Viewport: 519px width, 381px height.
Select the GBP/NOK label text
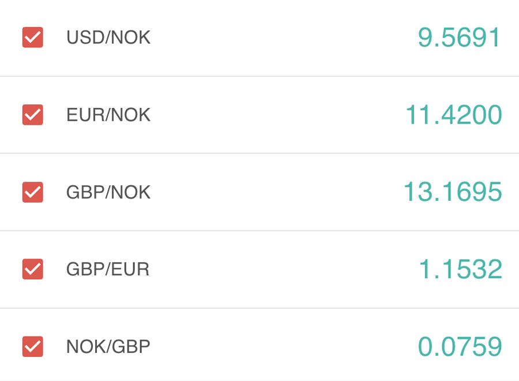point(108,192)
